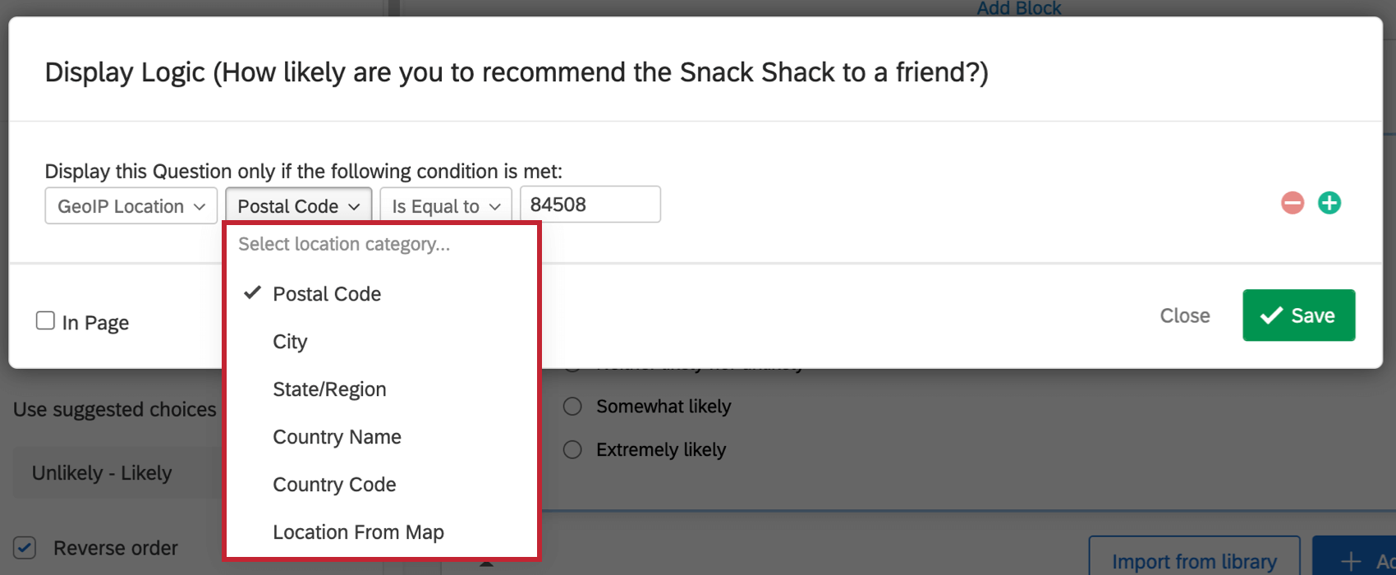The height and width of the screenshot is (575, 1396).
Task: Choose State/Region from the location category list
Action: (329, 389)
